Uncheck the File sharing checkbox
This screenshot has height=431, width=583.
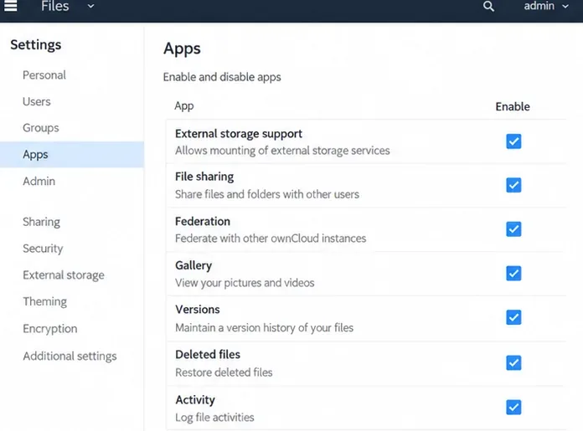(513, 185)
